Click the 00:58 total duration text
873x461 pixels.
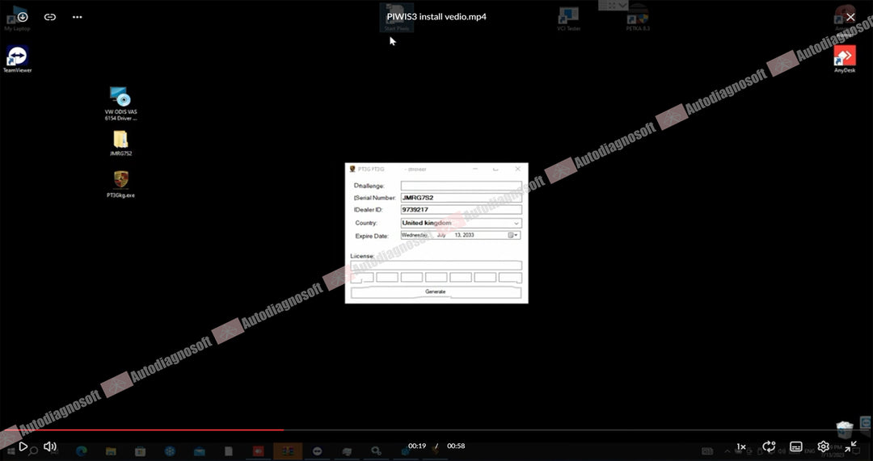[x=456, y=446]
